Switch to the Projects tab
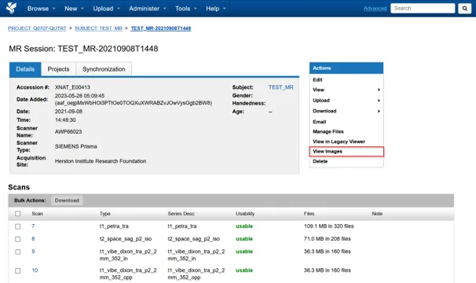This screenshot has width=476, height=283. tap(58, 69)
